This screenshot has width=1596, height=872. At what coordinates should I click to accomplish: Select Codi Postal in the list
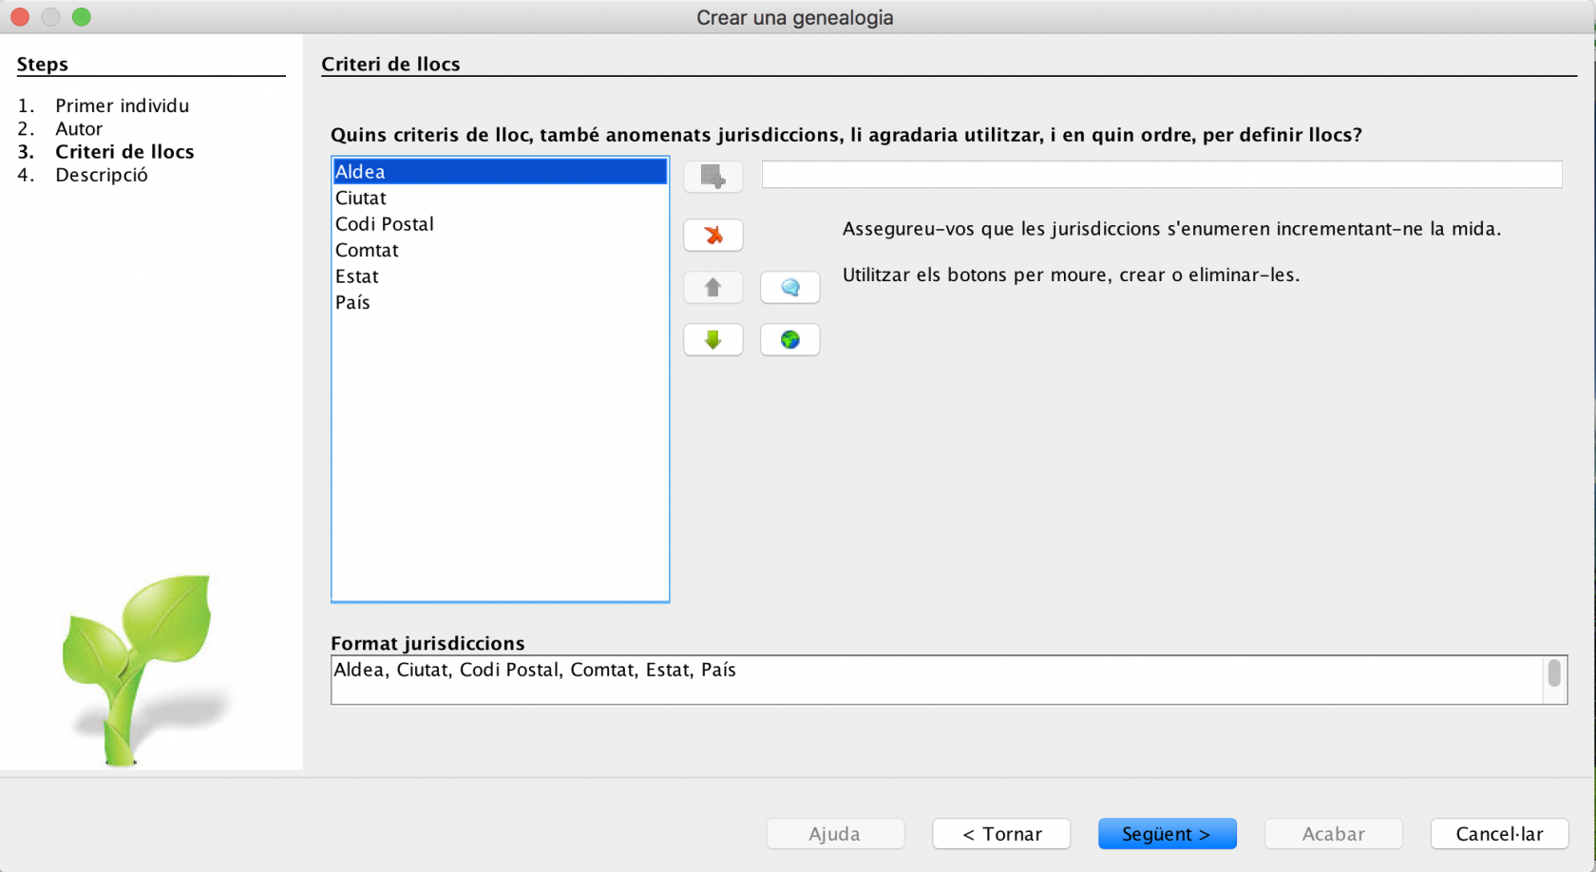tap(500, 224)
